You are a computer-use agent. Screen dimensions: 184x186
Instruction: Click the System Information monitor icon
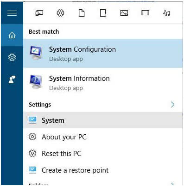(x=36, y=82)
